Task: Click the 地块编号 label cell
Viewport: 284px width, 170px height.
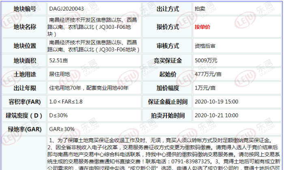Action: [x=24, y=9]
